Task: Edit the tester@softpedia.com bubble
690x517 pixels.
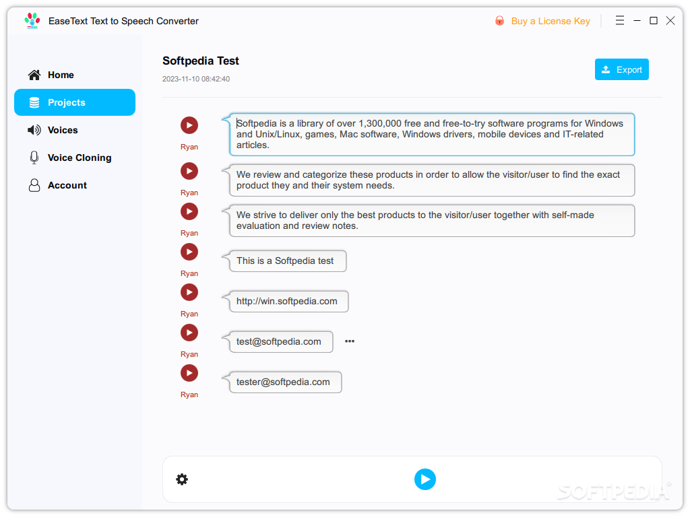Action: click(285, 382)
